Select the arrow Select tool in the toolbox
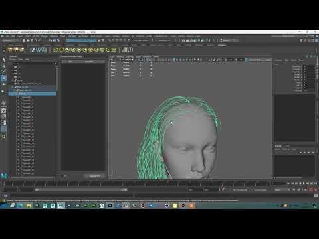This screenshot has height=239, width=319. point(3,60)
